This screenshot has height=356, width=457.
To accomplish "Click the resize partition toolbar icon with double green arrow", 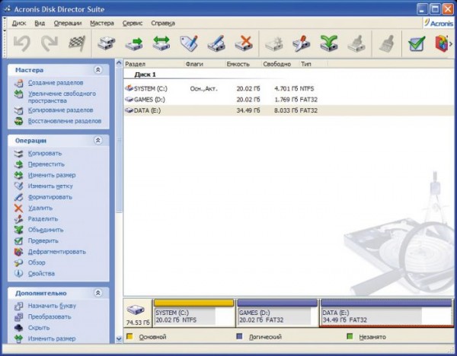I will click(x=161, y=43).
